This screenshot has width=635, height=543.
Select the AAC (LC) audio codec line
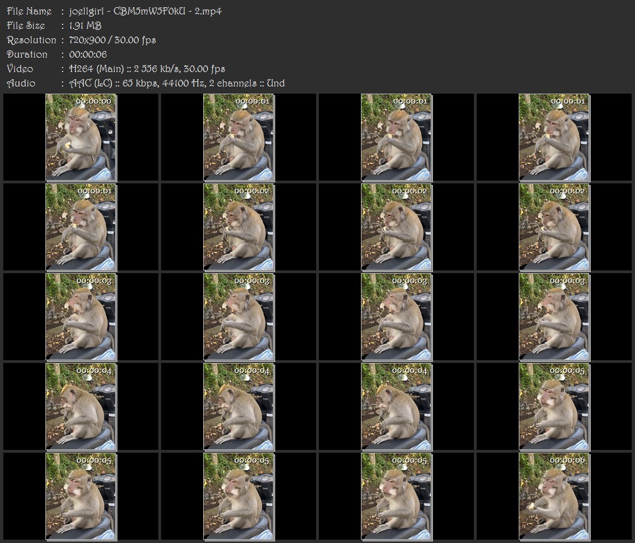tap(177, 83)
